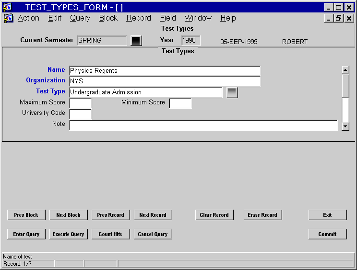The width and height of the screenshot is (357, 270).
Task: Click the user name ROBERT
Action: coord(295,42)
